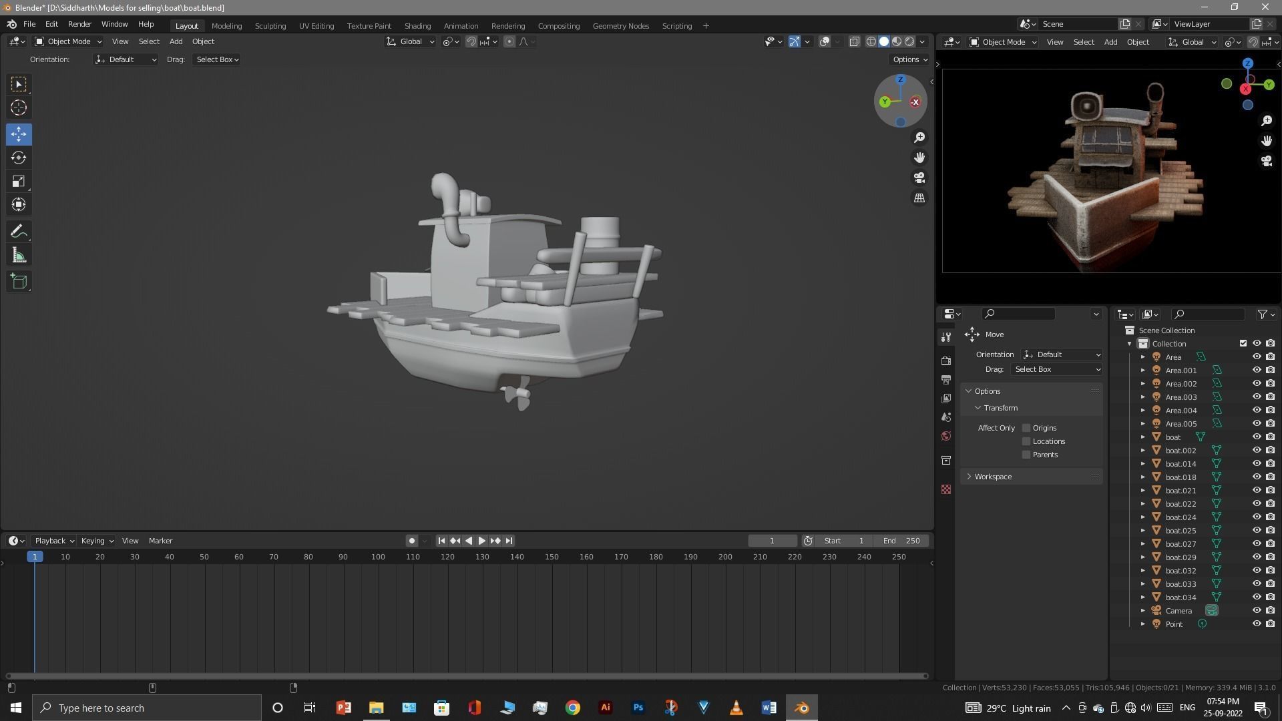Disable rendering for boat.014
This screenshot has height=721, width=1282.
tap(1270, 464)
